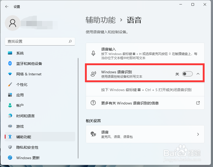The width and height of the screenshot is (213, 167).
Task: Open the 语音输入 card
Action: (145, 53)
